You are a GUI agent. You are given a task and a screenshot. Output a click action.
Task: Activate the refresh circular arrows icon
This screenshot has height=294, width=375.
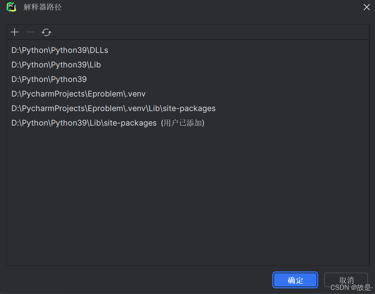pos(46,32)
